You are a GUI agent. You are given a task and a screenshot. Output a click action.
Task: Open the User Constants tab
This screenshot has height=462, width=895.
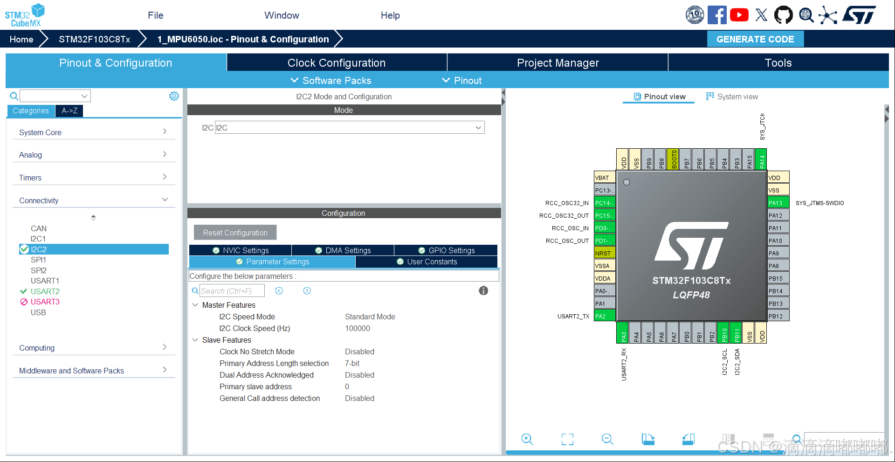point(427,262)
